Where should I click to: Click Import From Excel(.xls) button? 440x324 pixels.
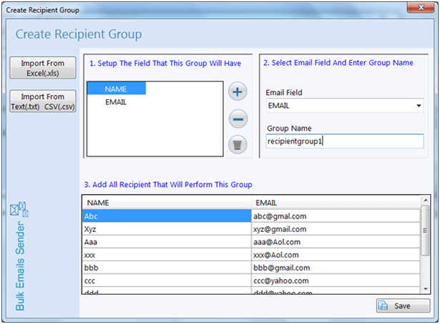[x=43, y=68]
